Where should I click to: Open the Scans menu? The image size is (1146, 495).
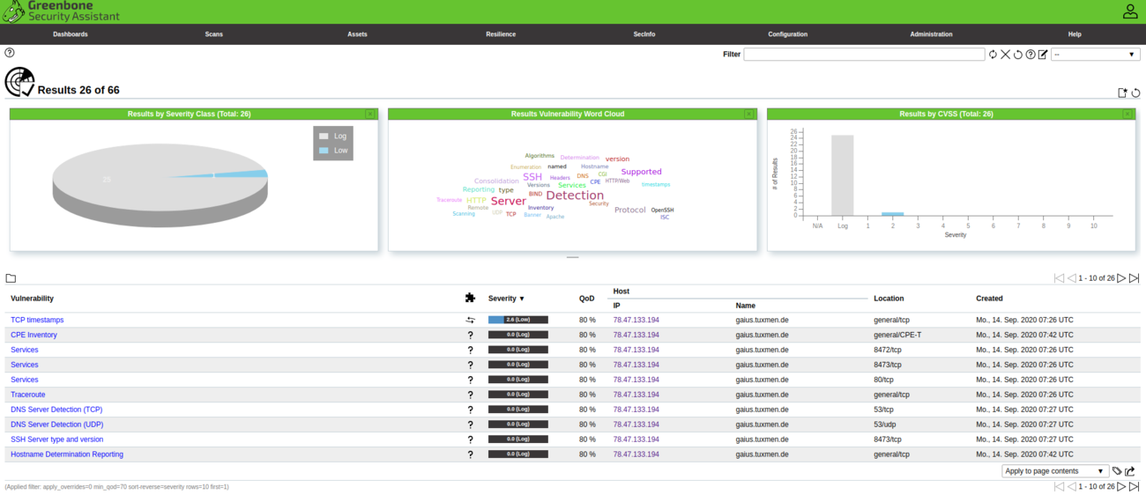click(213, 34)
